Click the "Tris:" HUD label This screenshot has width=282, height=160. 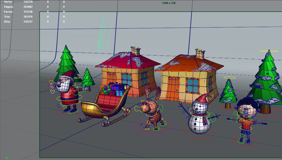point(7,17)
